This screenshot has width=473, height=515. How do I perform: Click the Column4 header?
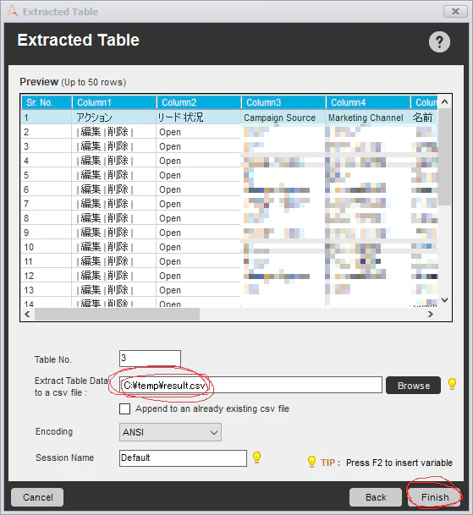pos(368,102)
